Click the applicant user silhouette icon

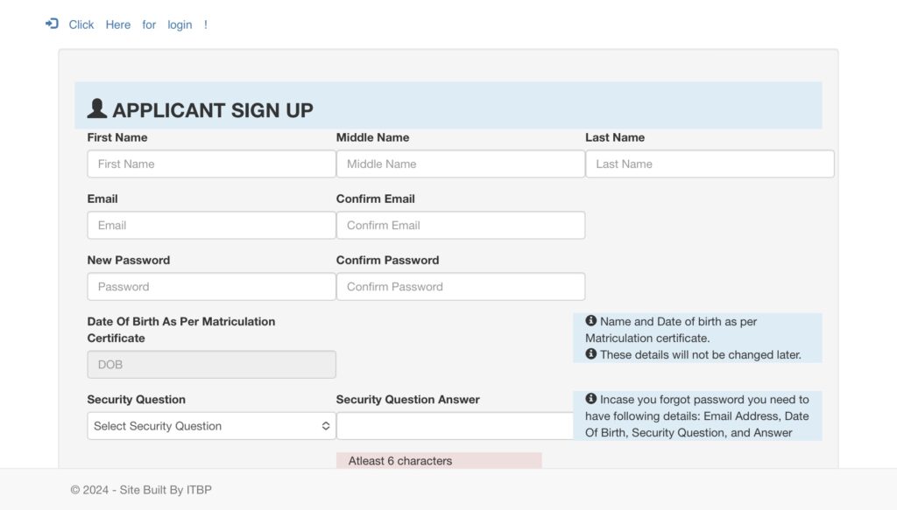click(96, 108)
